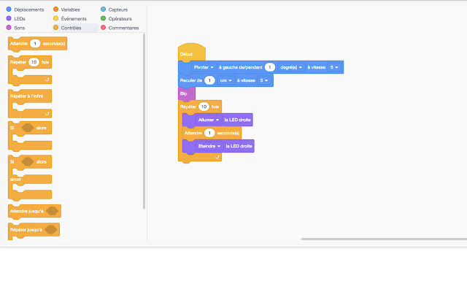The width and height of the screenshot is (467, 292).
Task: Click the loop arrow of workspace Répéter block
Action: pos(217,157)
